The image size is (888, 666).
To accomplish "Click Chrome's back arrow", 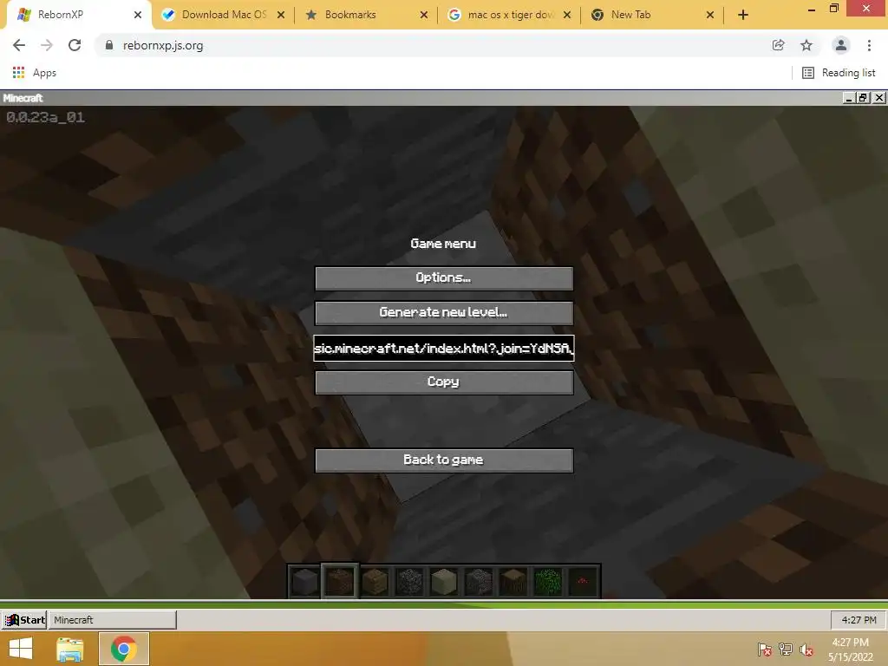I will 19,45.
